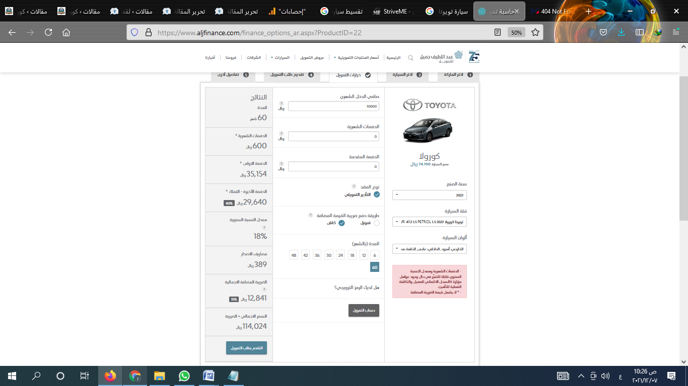Click the help icon under معدل النسبة السنوية

click(264, 228)
